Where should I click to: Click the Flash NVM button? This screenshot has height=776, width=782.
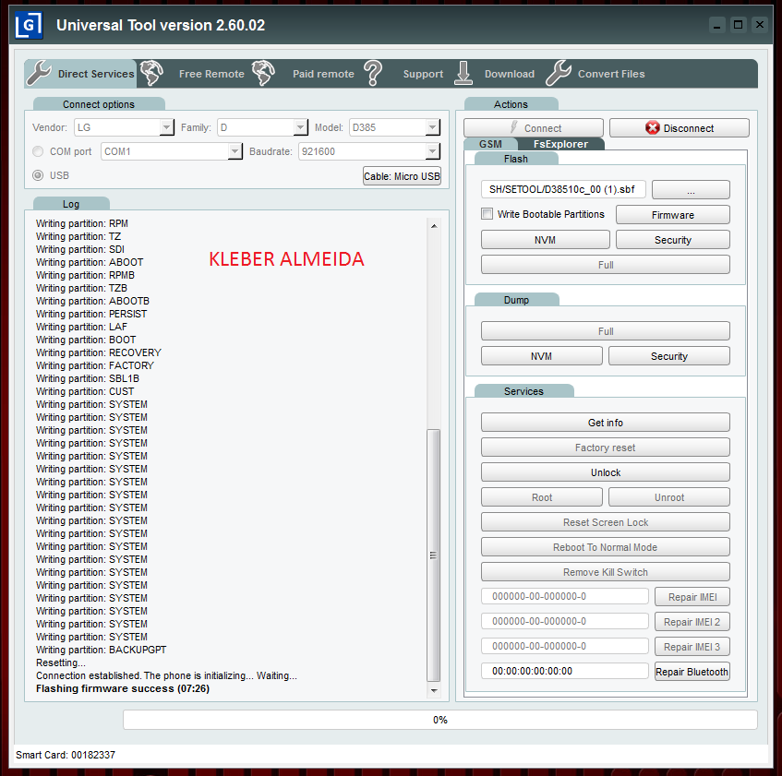pyautogui.click(x=545, y=240)
